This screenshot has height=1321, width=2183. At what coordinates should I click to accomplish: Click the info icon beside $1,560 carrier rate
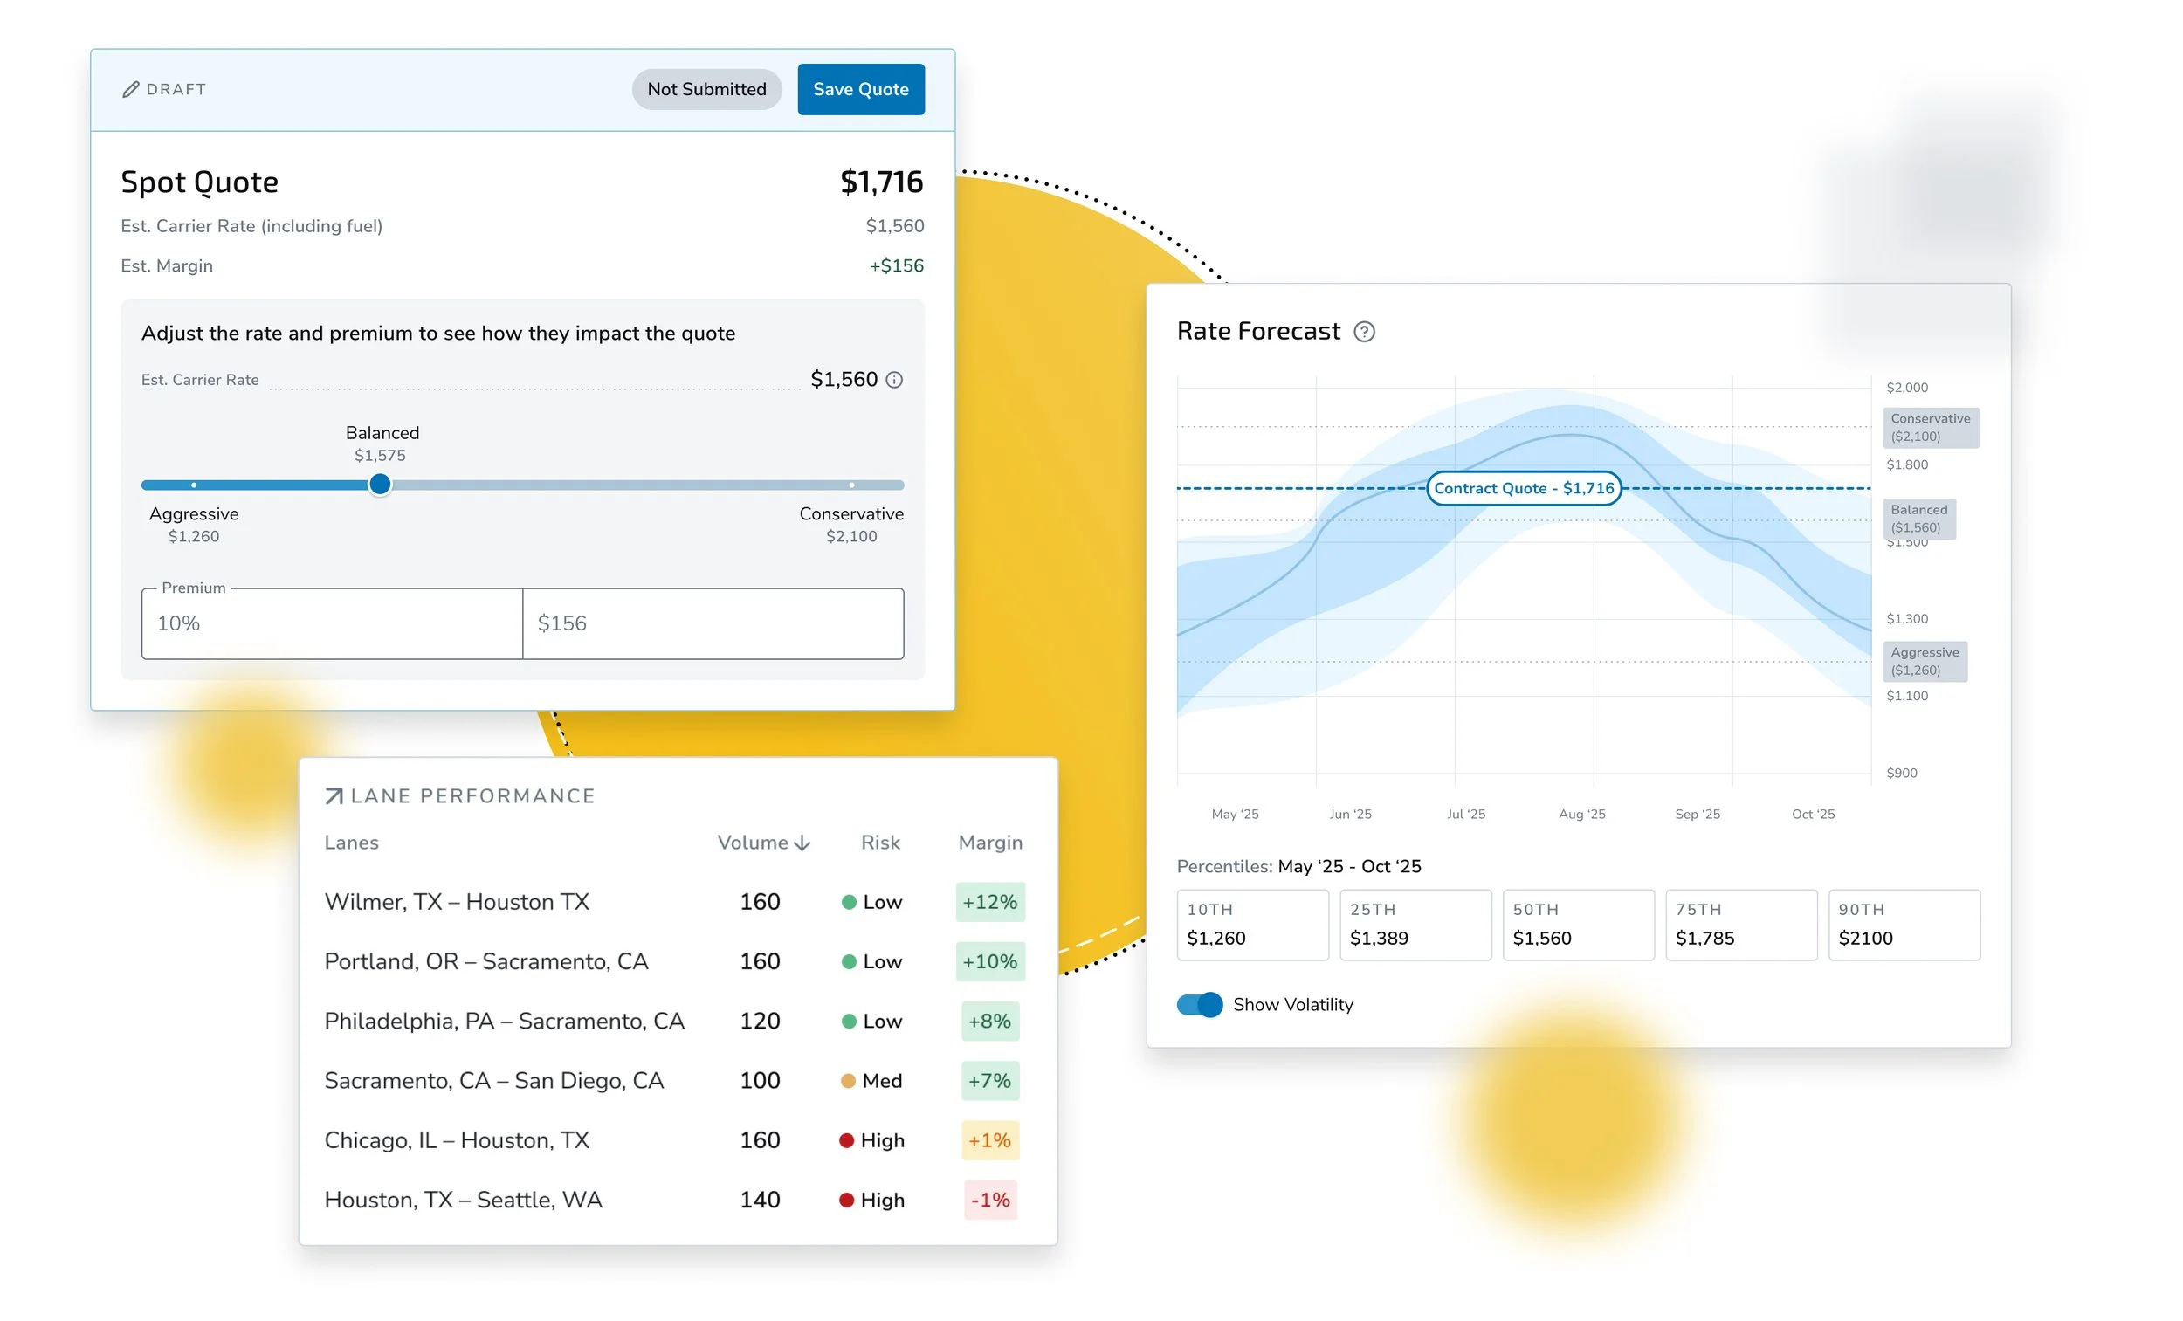pyautogui.click(x=895, y=380)
